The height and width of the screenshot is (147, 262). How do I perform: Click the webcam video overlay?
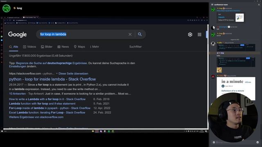tap(233, 118)
